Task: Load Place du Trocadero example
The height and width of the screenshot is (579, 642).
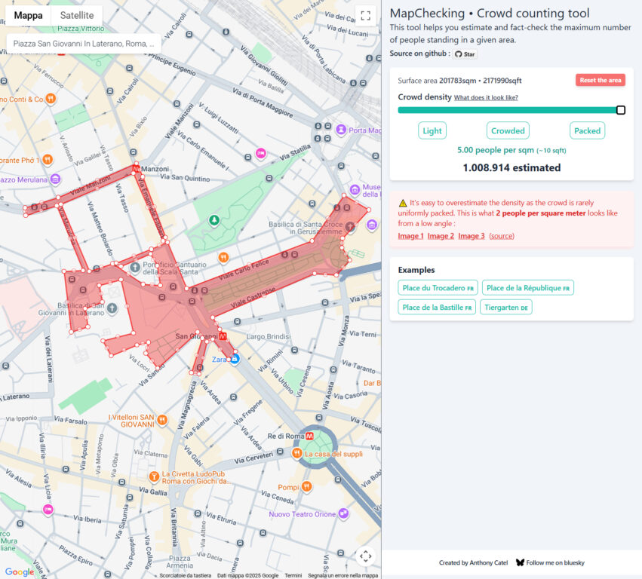Action: coord(438,287)
